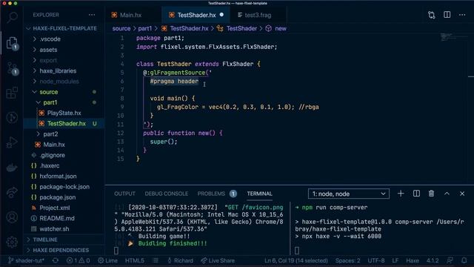Click the part1 breadcrumb segment
Image resolution: width=474 pixels, height=267 pixels.
[145, 28]
